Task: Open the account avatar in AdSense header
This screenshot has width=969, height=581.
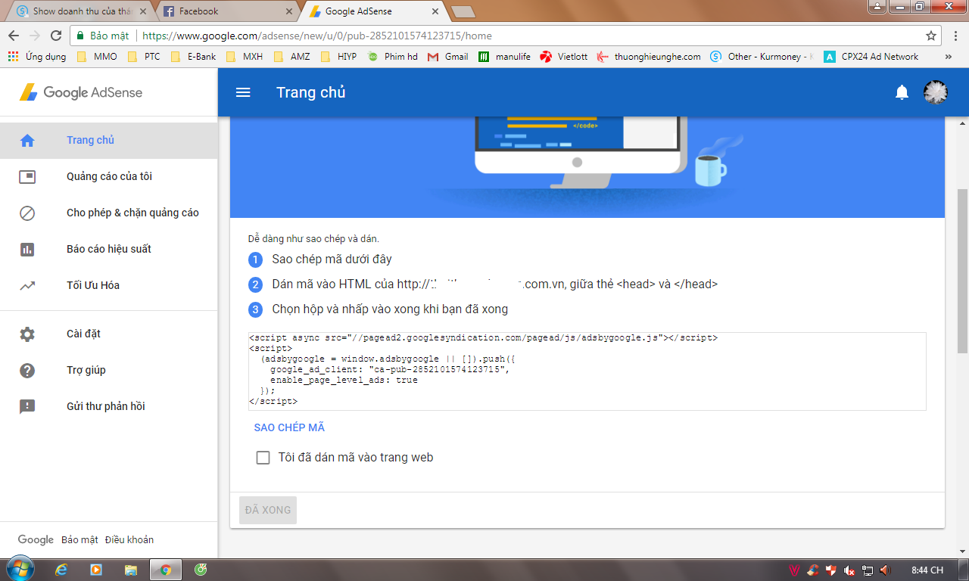Action: pyautogui.click(x=936, y=92)
